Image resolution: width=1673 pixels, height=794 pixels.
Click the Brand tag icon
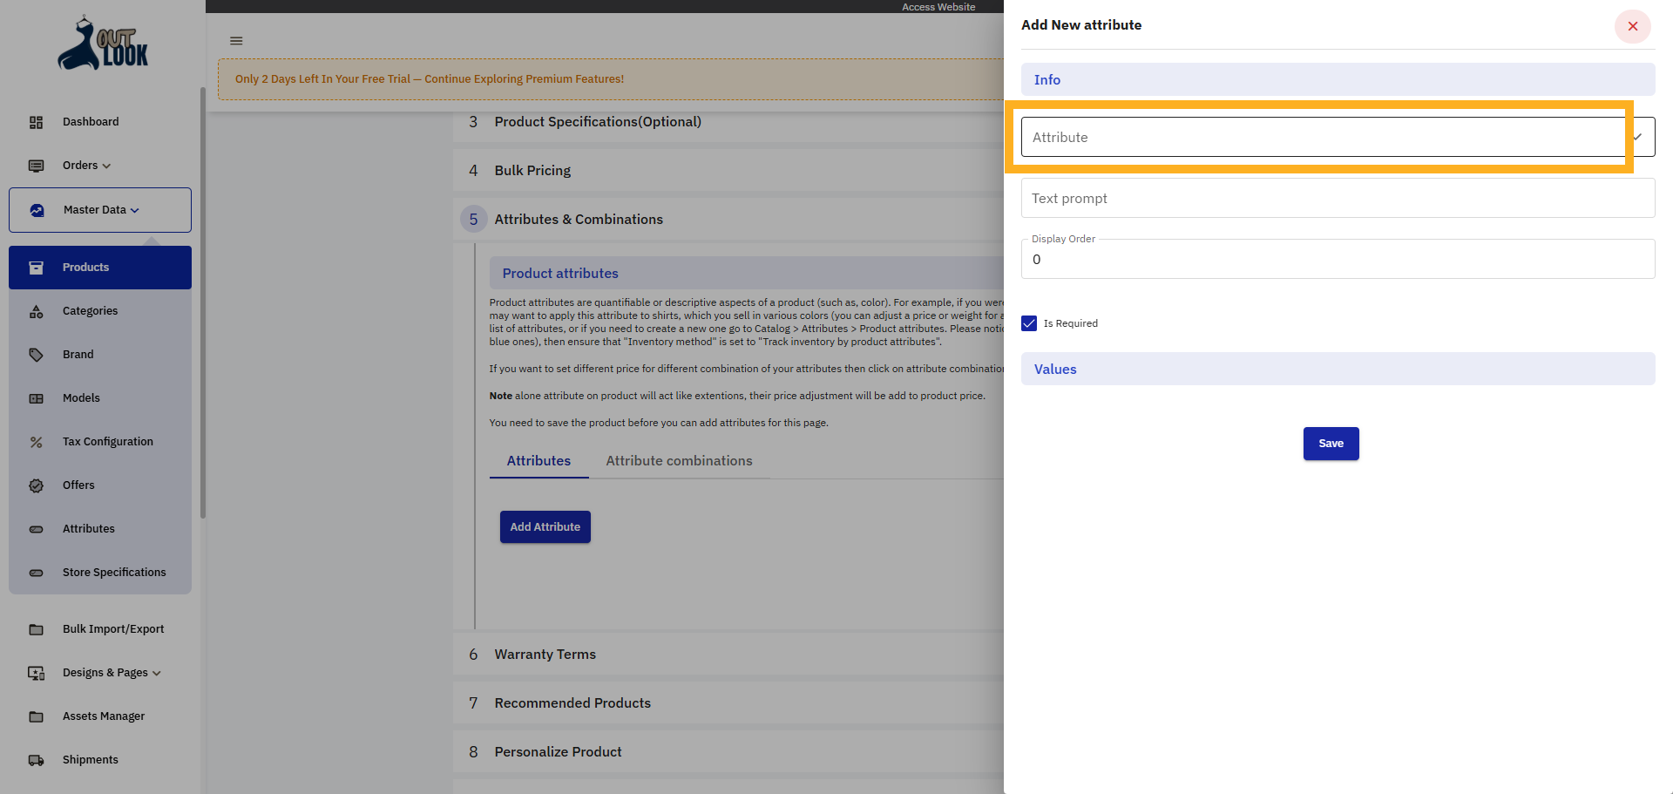tap(36, 355)
